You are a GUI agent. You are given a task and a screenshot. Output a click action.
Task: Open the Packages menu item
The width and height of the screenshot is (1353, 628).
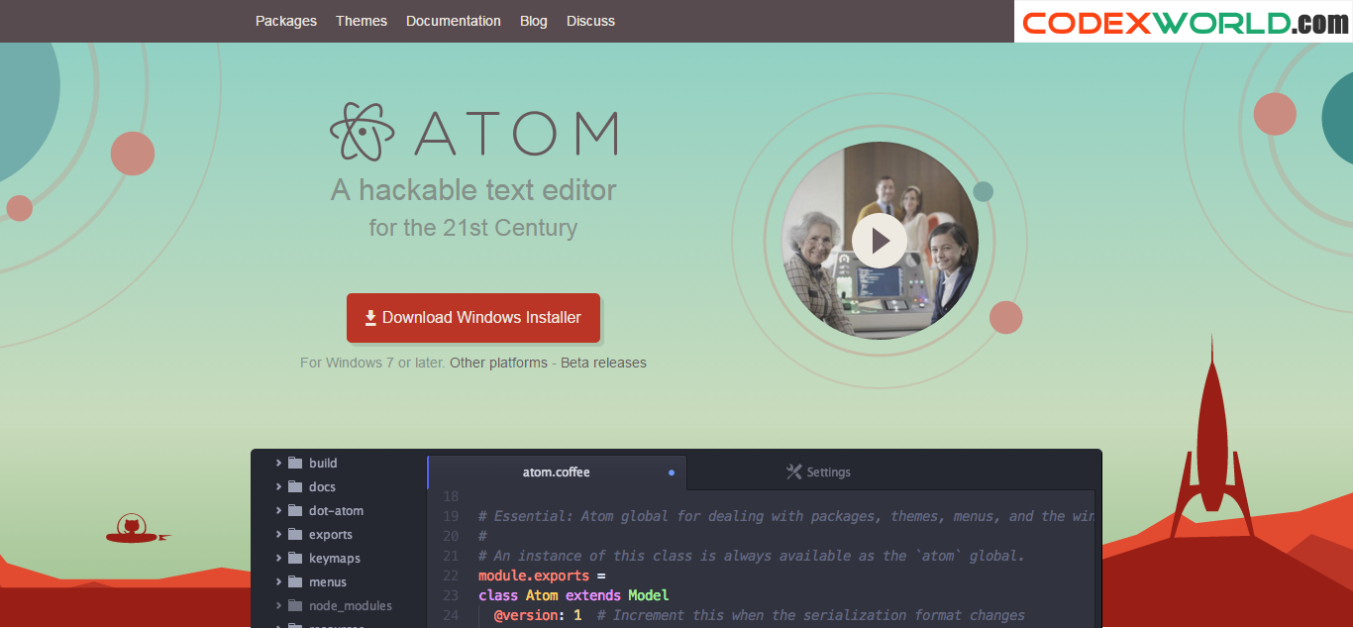286,21
